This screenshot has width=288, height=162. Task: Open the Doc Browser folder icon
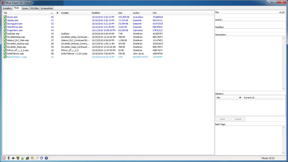point(32,158)
